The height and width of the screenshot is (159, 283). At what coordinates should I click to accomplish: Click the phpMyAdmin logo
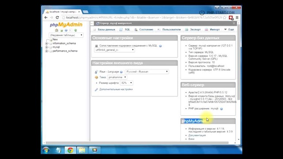coord(66,25)
